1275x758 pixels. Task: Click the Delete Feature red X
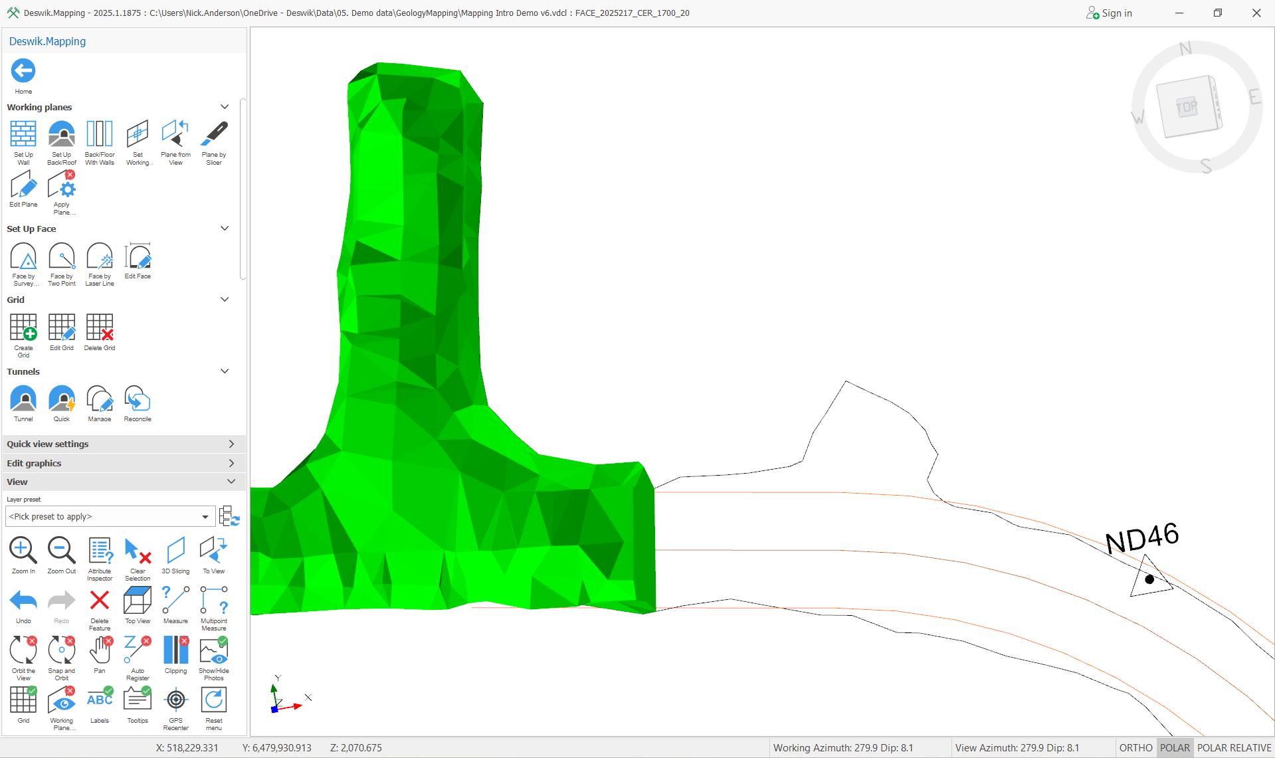[100, 609]
